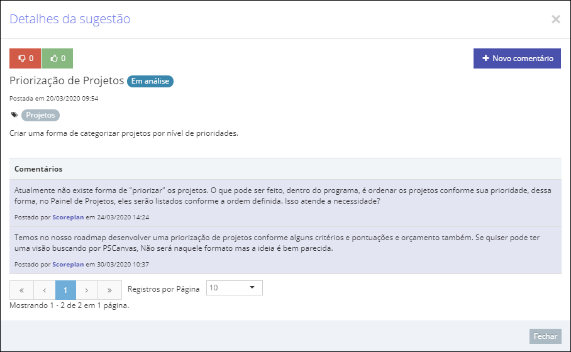Add a new comment with Novo comentário

[517, 58]
